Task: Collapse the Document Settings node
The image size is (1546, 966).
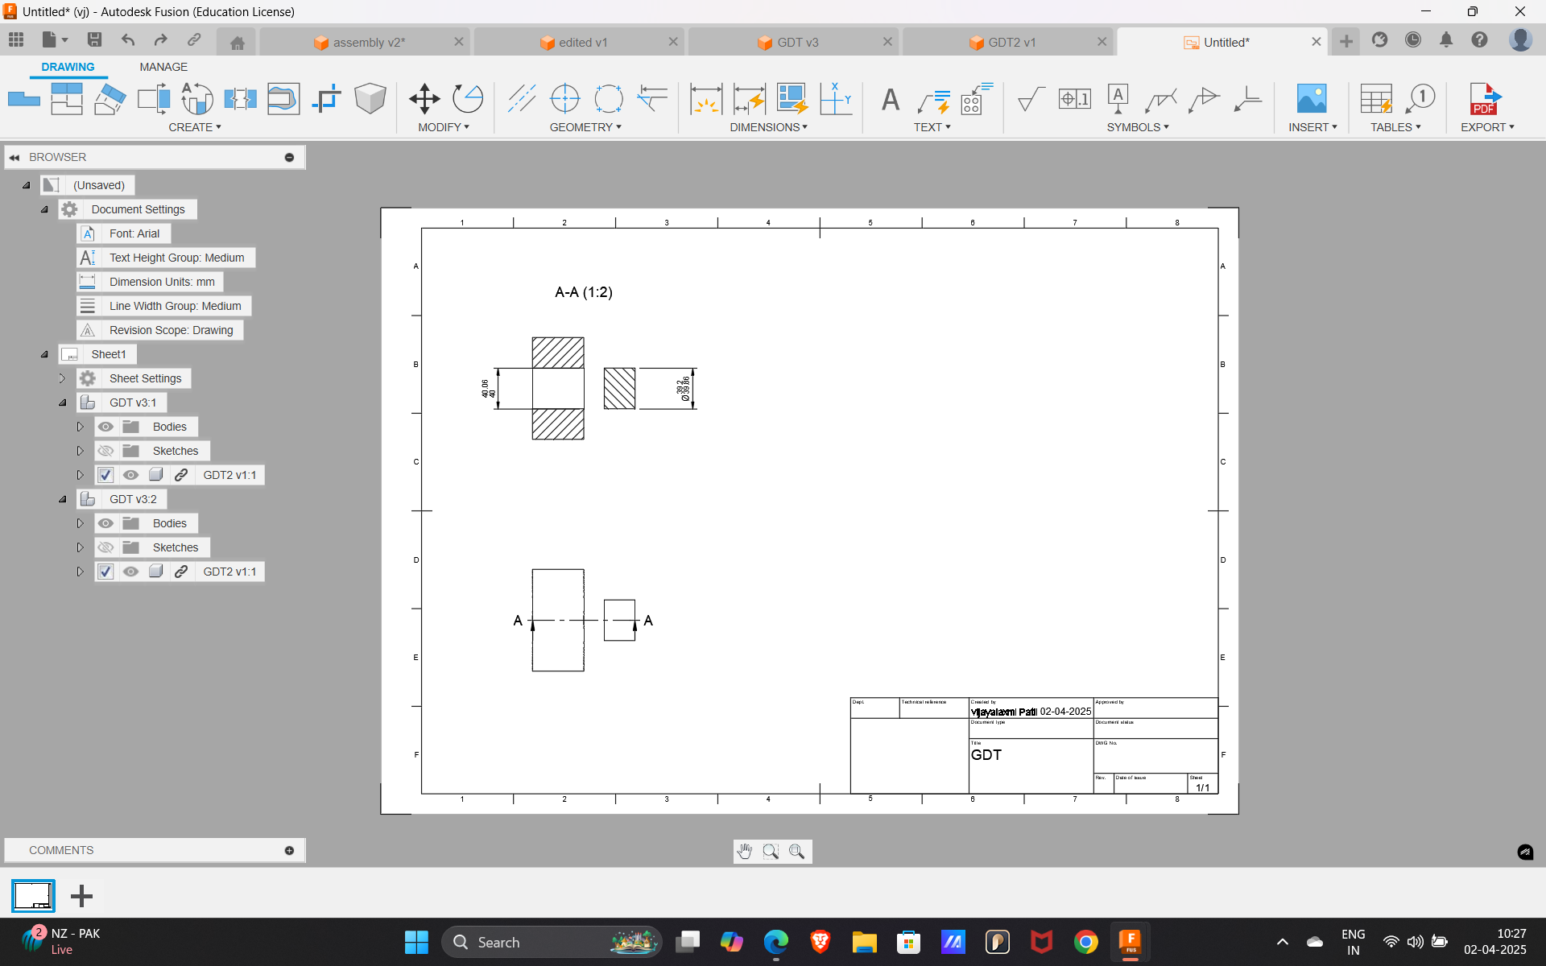Action: (45, 209)
